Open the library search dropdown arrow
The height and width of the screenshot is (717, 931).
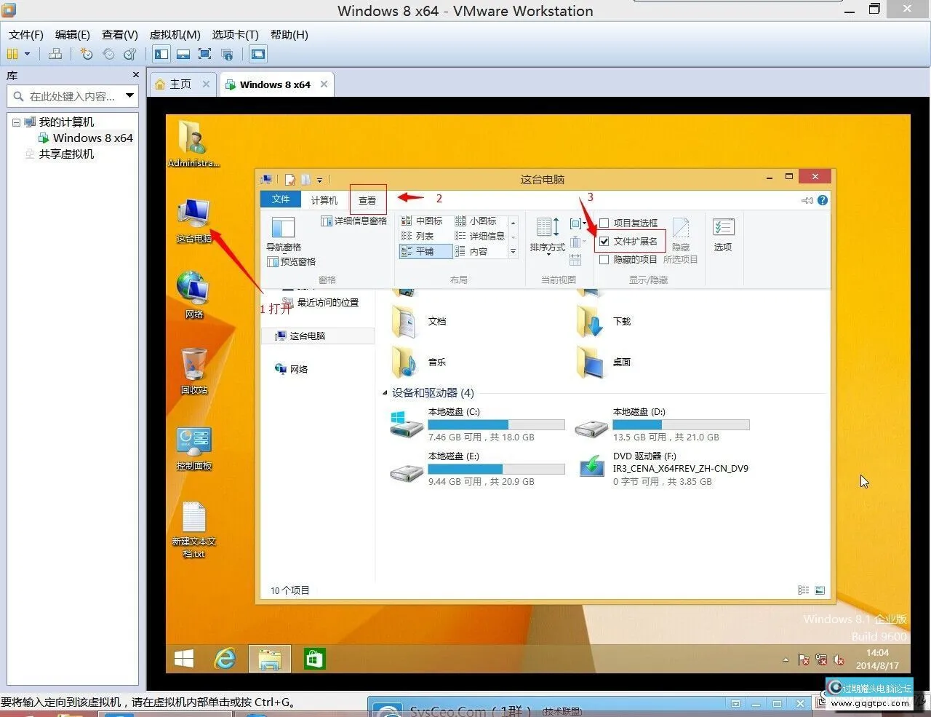tap(130, 95)
